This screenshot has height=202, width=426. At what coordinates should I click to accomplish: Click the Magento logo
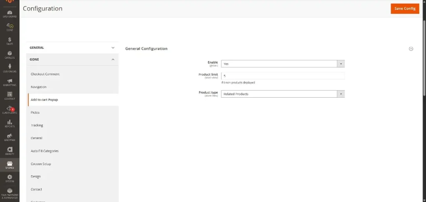point(10,2)
